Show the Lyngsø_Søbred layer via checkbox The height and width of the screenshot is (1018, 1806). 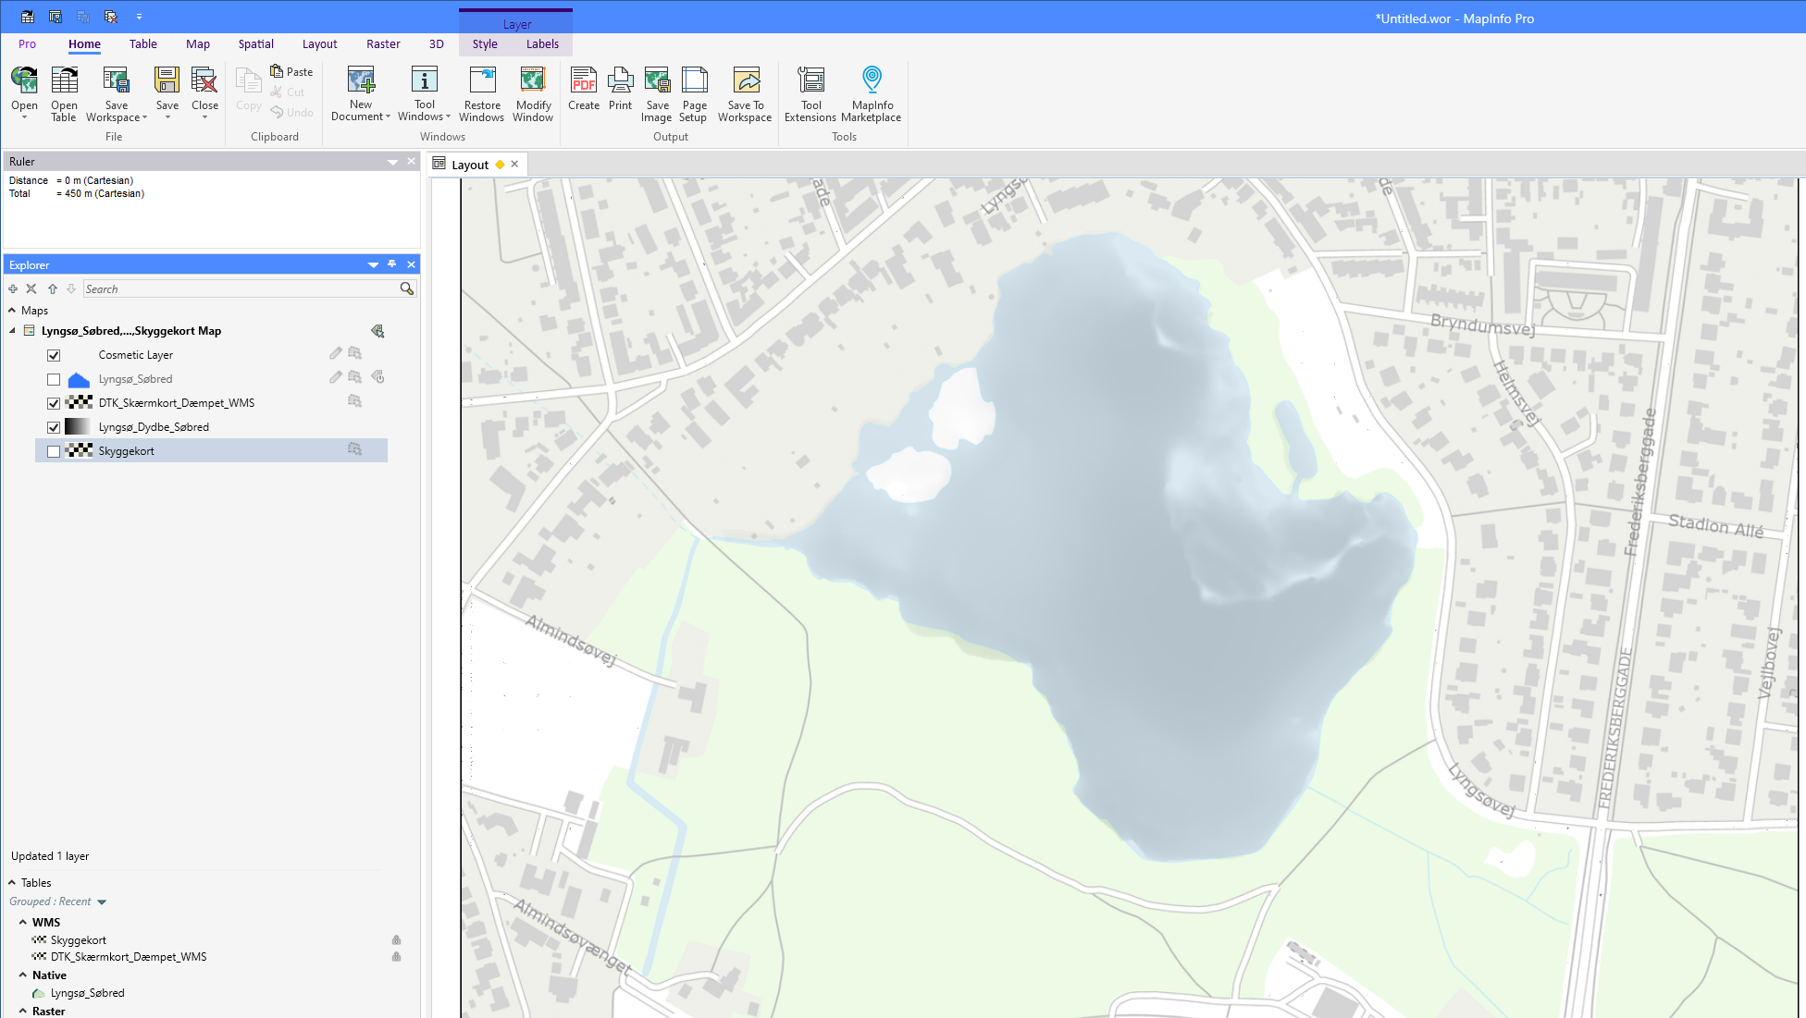pos(54,379)
